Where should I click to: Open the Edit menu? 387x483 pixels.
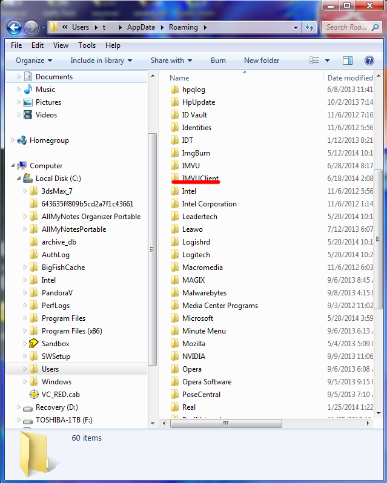click(x=38, y=45)
